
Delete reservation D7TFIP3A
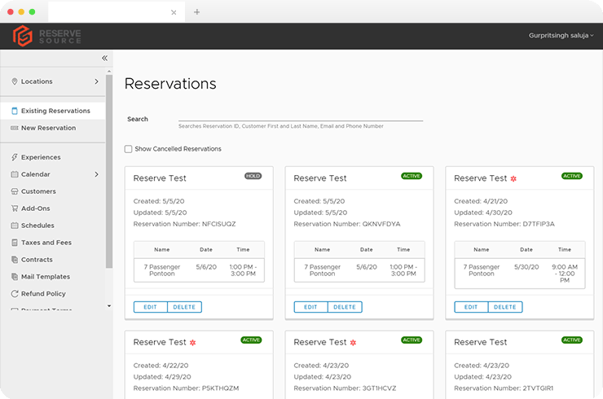pos(505,307)
